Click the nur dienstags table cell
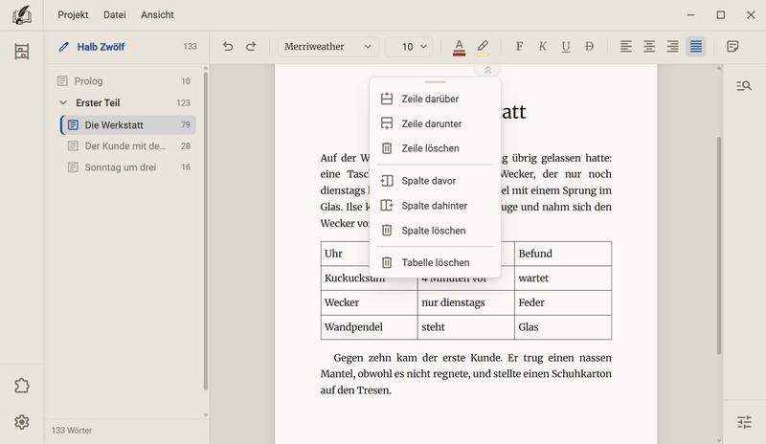 466,302
